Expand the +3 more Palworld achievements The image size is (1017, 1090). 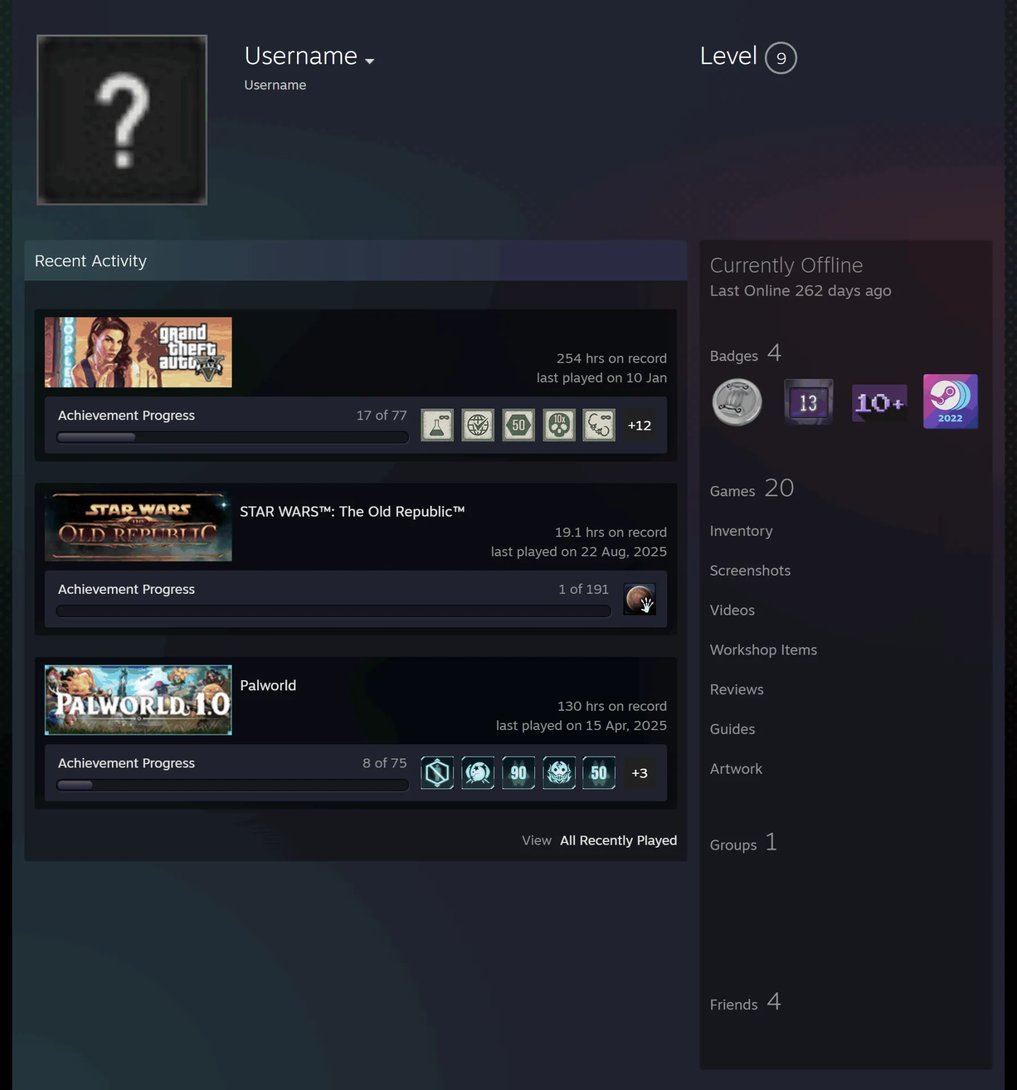(639, 773)
